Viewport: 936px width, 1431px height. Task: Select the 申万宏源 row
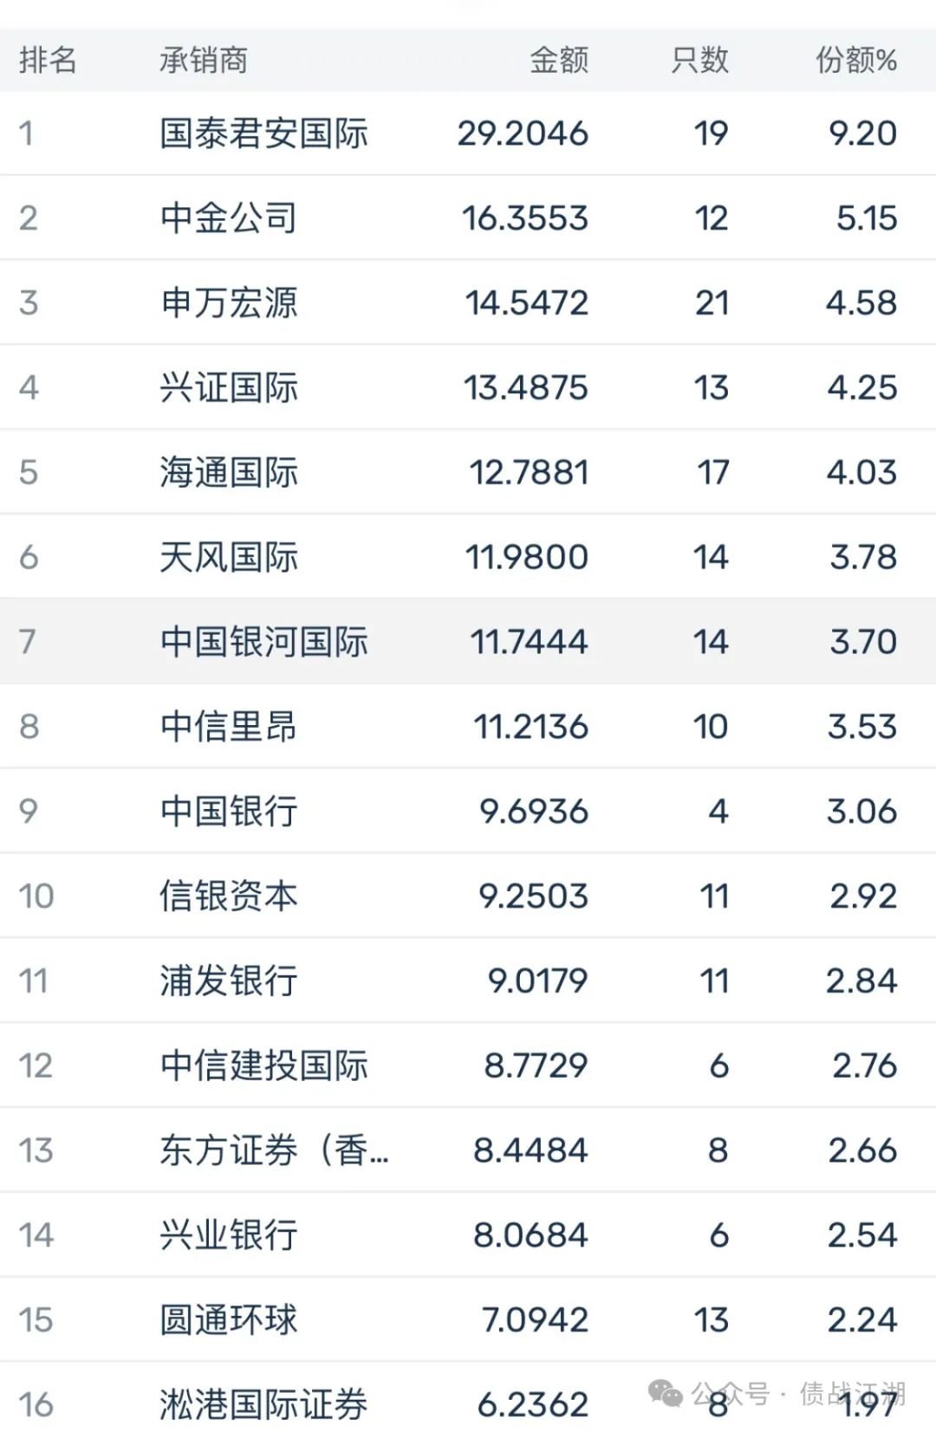pyautogui.click(x=468, y=302)
